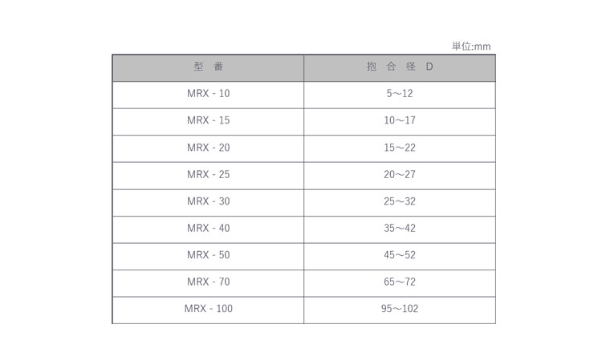Select the MRX - 70 model cell
The width and height of the screenshot is (602, 361).
tap(208, 282)
